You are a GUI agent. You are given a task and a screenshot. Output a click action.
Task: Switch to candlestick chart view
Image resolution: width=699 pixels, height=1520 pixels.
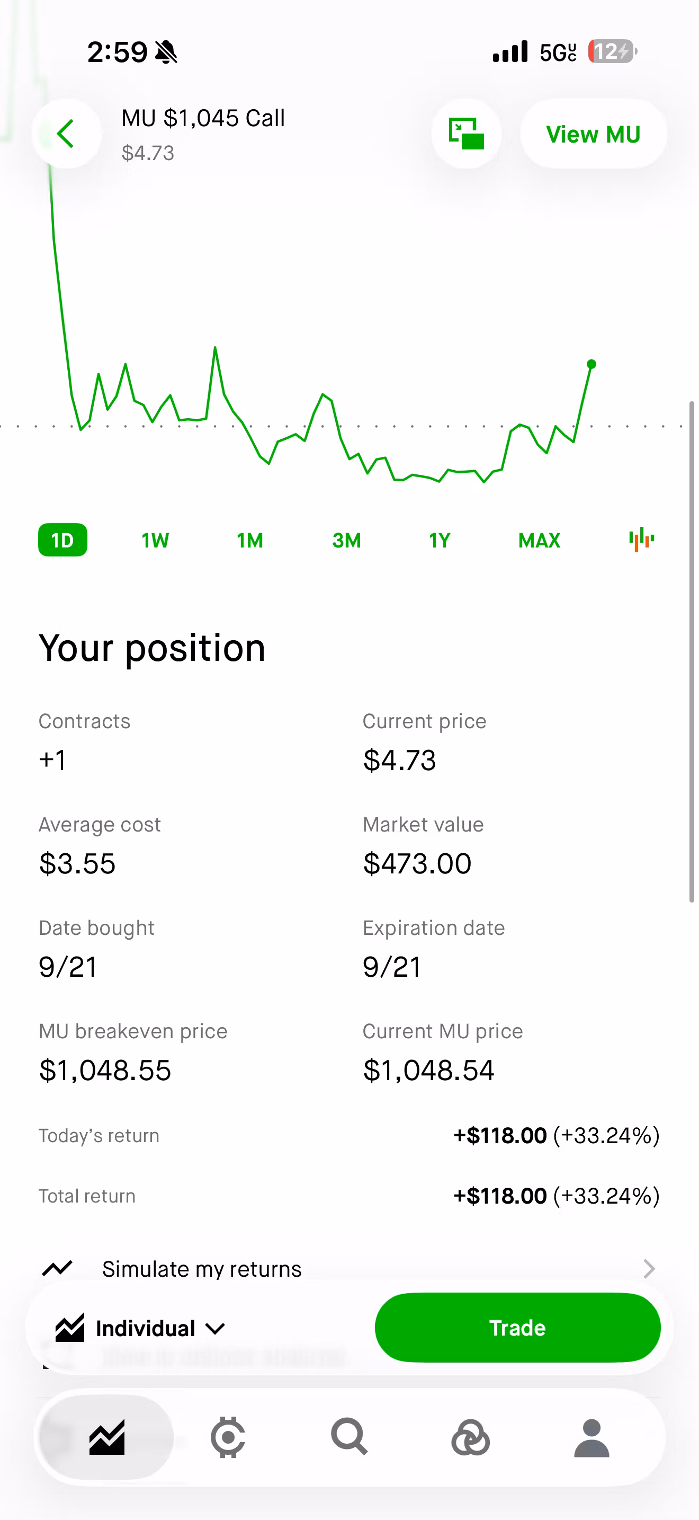click(641, 540)
